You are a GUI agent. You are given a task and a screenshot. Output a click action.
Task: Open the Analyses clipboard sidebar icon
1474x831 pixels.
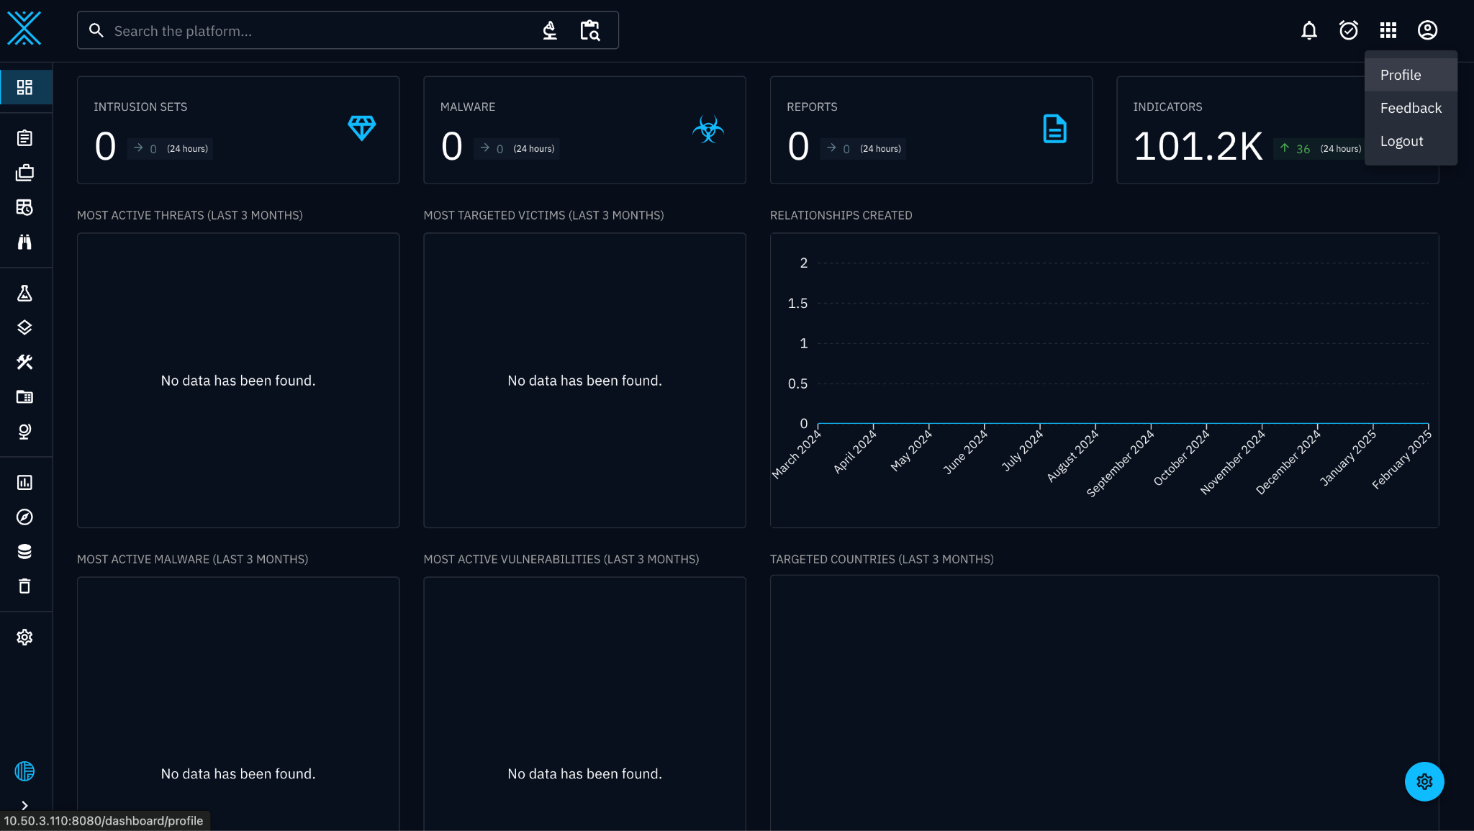click(25, 138)
